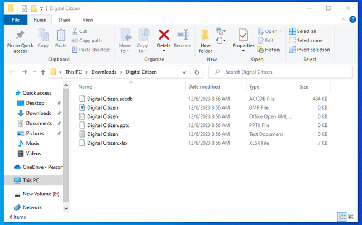Viewport: 362px width, 225px height.
Task: Click Downloads in address breadcrumb
Action: 104,72
